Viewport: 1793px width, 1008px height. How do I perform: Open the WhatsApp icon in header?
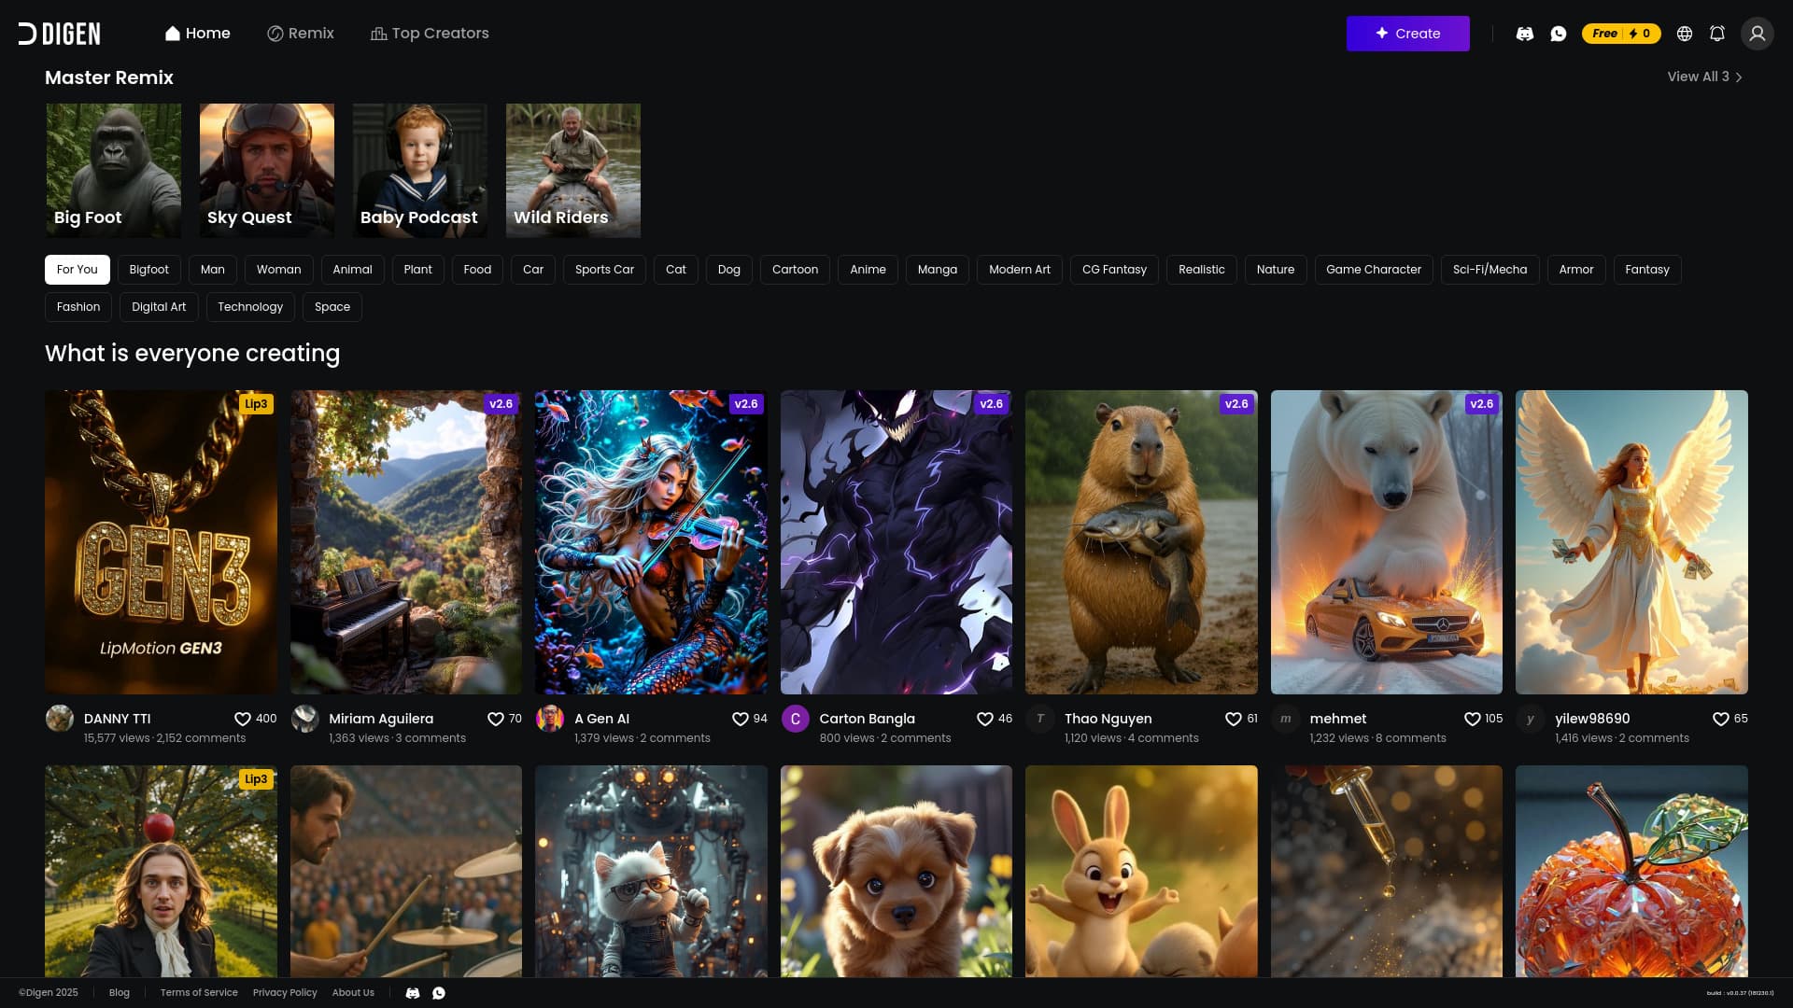tap(1558, 33)
